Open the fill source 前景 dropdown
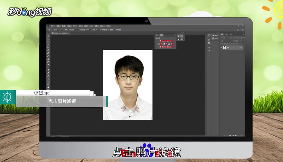Viewport: 283px width, 162px height. point(57,30)
